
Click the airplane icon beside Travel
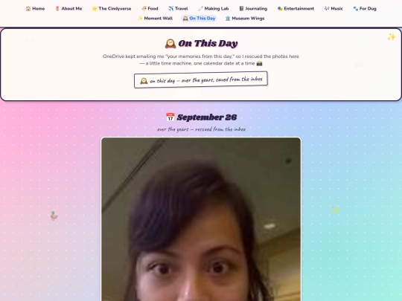click(x=171, y=9)
